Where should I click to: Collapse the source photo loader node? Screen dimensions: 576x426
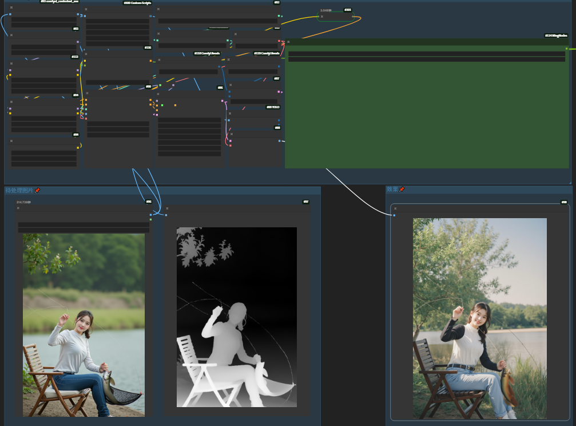click(18, 208)
